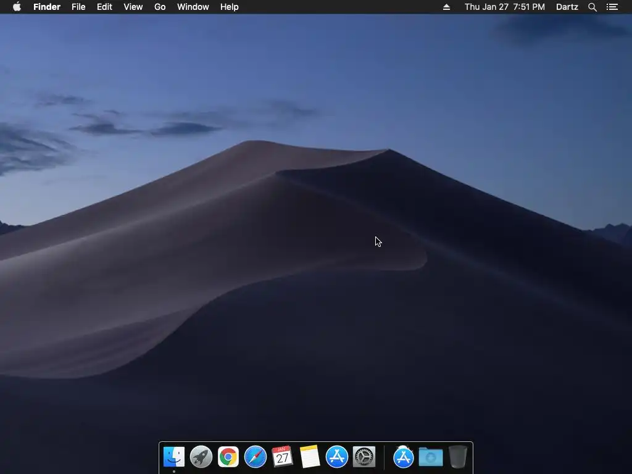Open Calendar showing Jan 27
The height and width of the screenshot is (474, 632).
(282, 457)
